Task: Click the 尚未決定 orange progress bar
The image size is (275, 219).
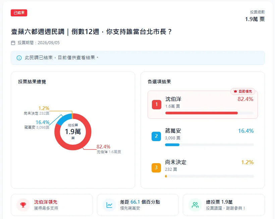Action: coord(166,176)
